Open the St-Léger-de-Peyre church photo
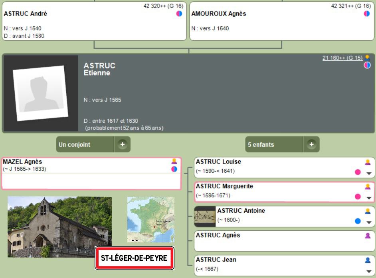This screenshot has height=278, width=376. tap(59, 226)
